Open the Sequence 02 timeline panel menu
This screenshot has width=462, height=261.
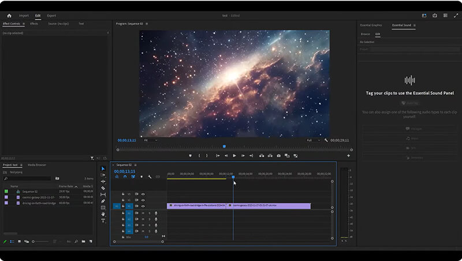136,165
